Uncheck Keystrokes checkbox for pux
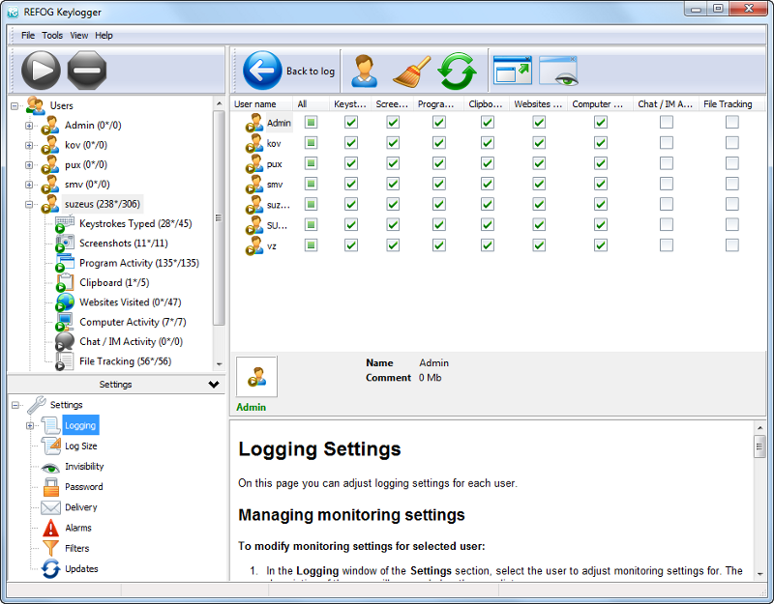Viewport: 774px width, 604px height. click(x=351, y=163)
